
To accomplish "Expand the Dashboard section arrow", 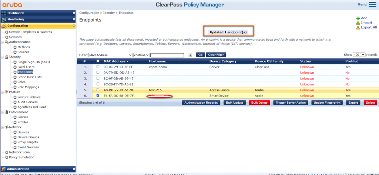I will [74, 13].
